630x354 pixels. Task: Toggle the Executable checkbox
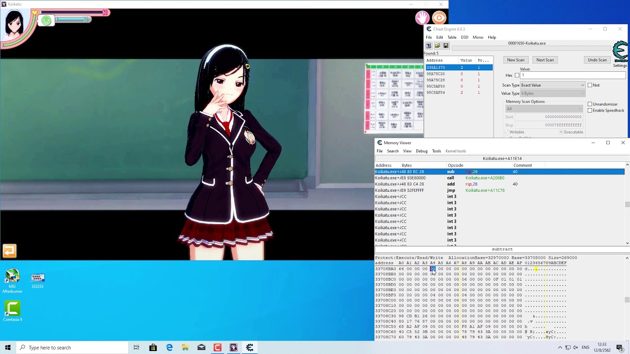561,132
